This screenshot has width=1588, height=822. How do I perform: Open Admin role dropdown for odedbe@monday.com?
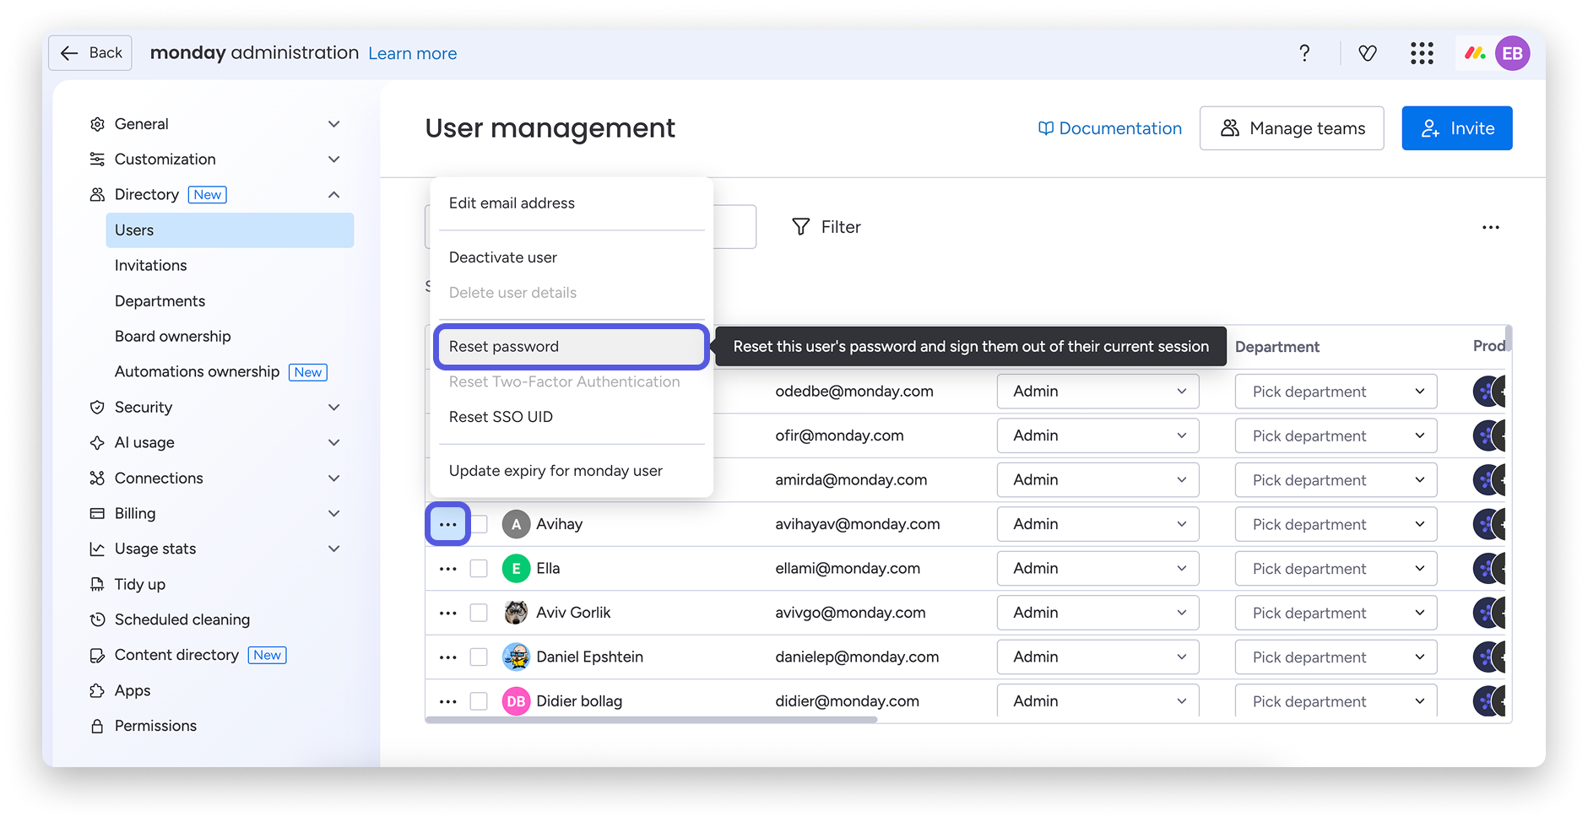[1098, 392]
